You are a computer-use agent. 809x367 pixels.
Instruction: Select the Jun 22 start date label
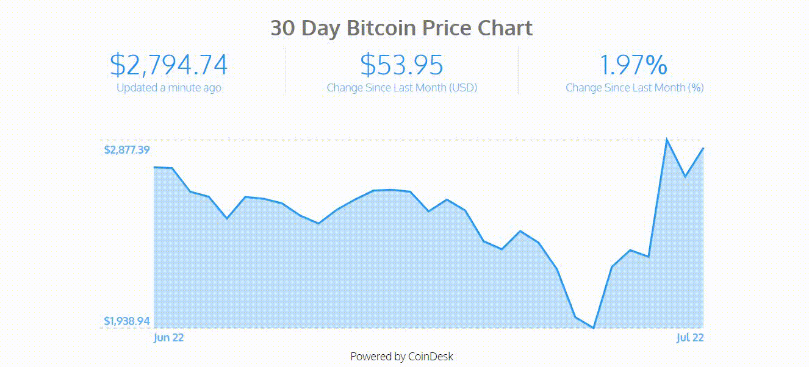tap(169, 337)
